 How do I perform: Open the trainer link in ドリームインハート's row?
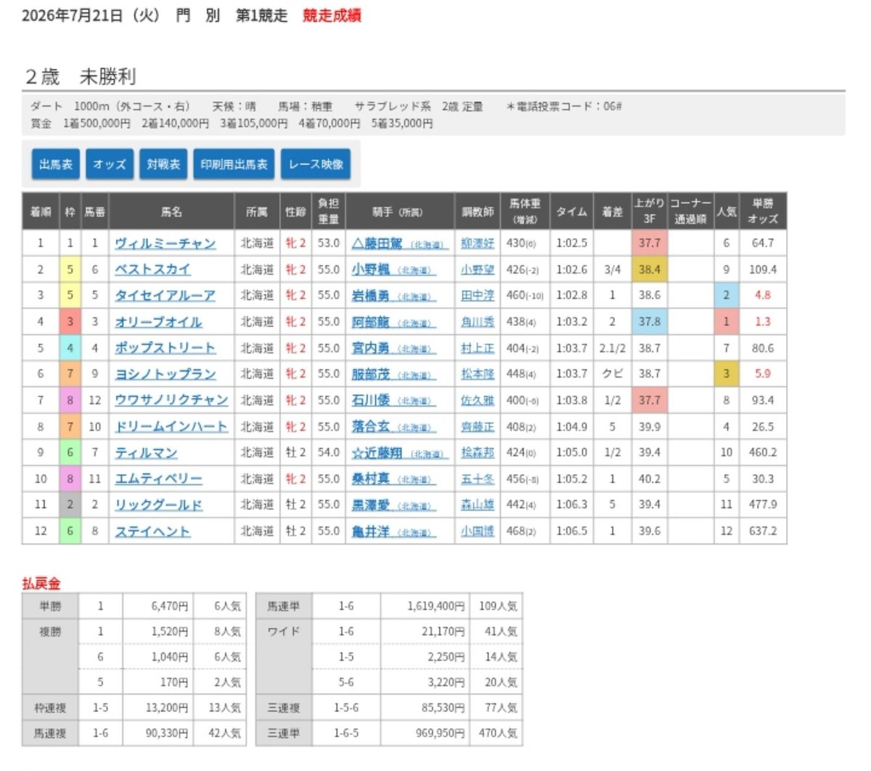[478, 426]
